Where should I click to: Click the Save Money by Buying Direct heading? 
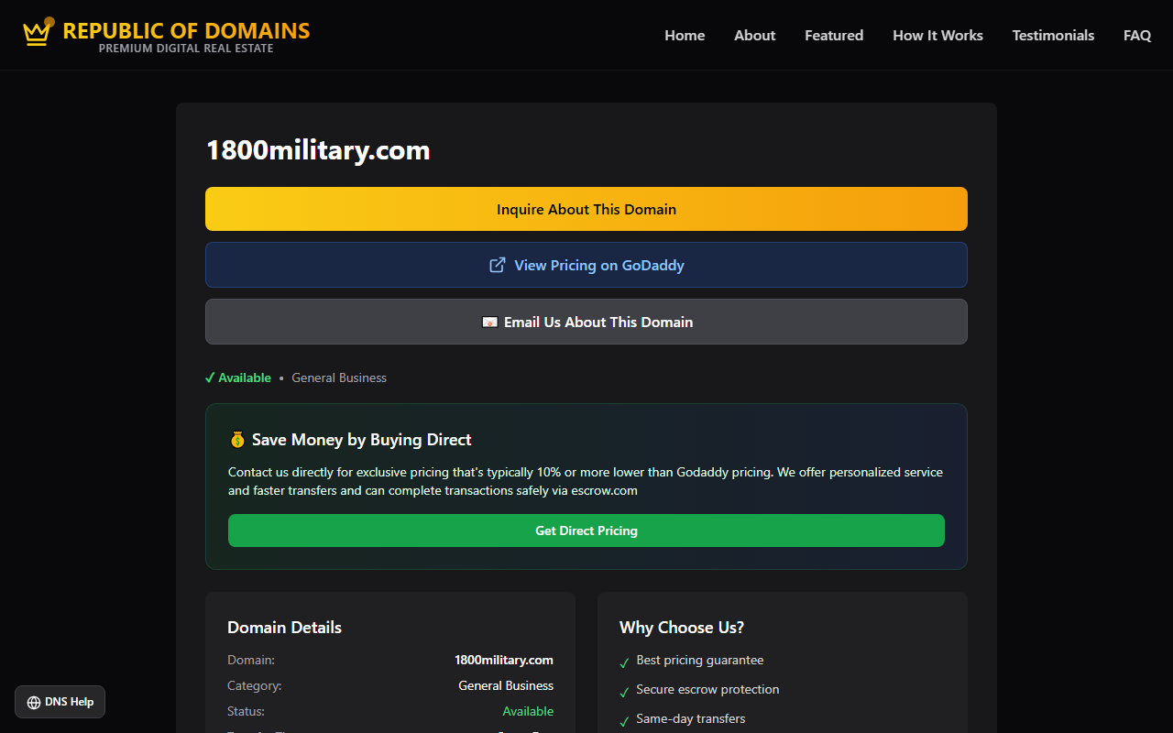pyautogui.click(x=361, y=440)
